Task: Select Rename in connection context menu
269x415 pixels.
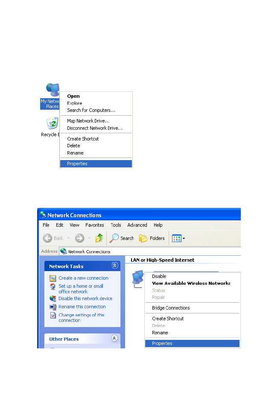Action: [x=160, y=333]
